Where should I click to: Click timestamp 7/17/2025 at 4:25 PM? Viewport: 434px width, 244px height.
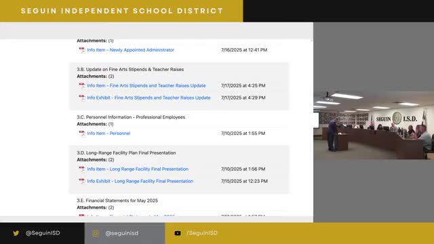pyautogui.click(x=243, y=86)
